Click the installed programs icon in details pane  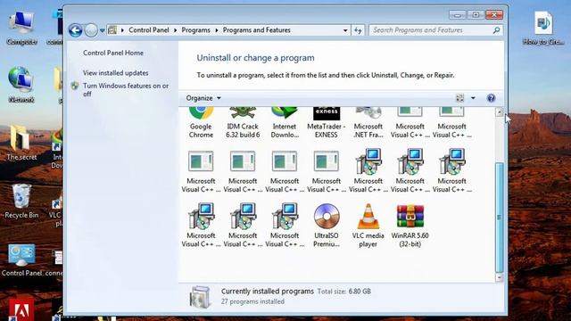click(200, 297)
